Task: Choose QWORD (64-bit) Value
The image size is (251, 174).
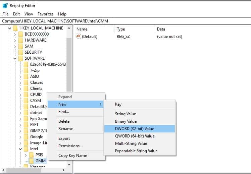Action: point(140,136)
